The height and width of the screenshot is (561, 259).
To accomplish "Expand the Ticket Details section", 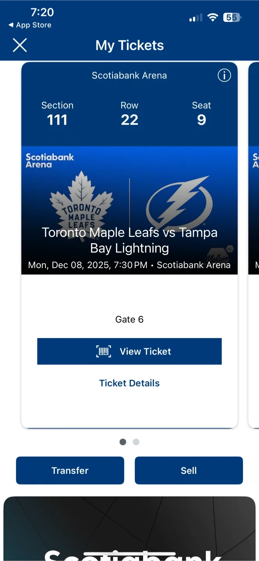I will point(129,383).
